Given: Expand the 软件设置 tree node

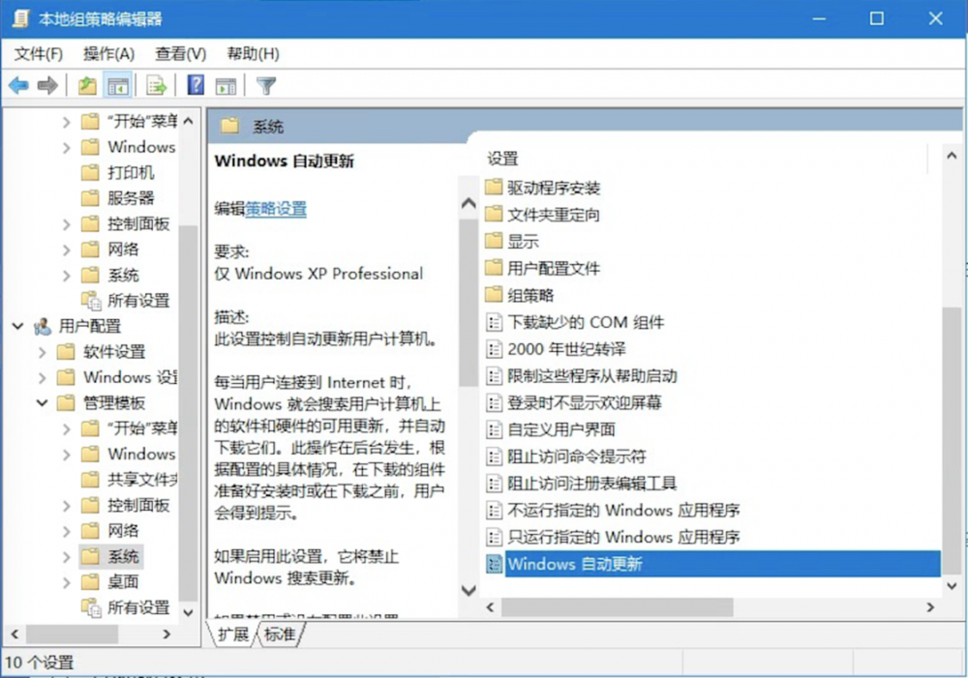Looking at the screenshot, I should [42, 352].
